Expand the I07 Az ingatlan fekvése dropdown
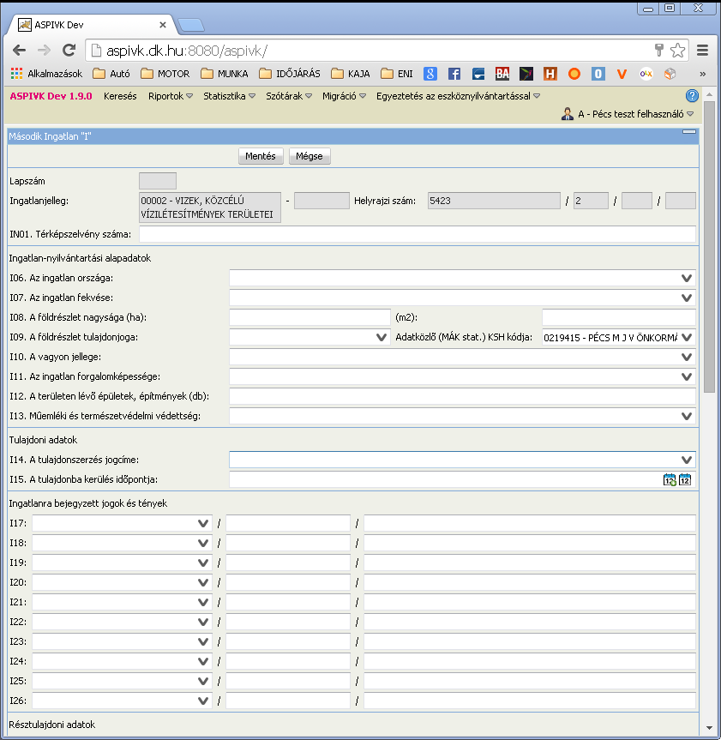This screenshot has width=721, height=740. tap(687, 298)
